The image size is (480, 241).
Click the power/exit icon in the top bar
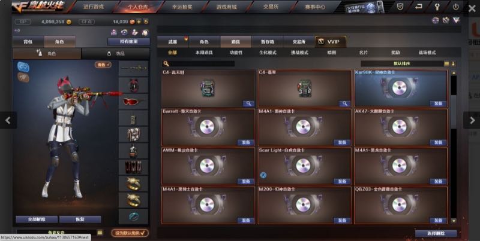(x=455, y=7)
